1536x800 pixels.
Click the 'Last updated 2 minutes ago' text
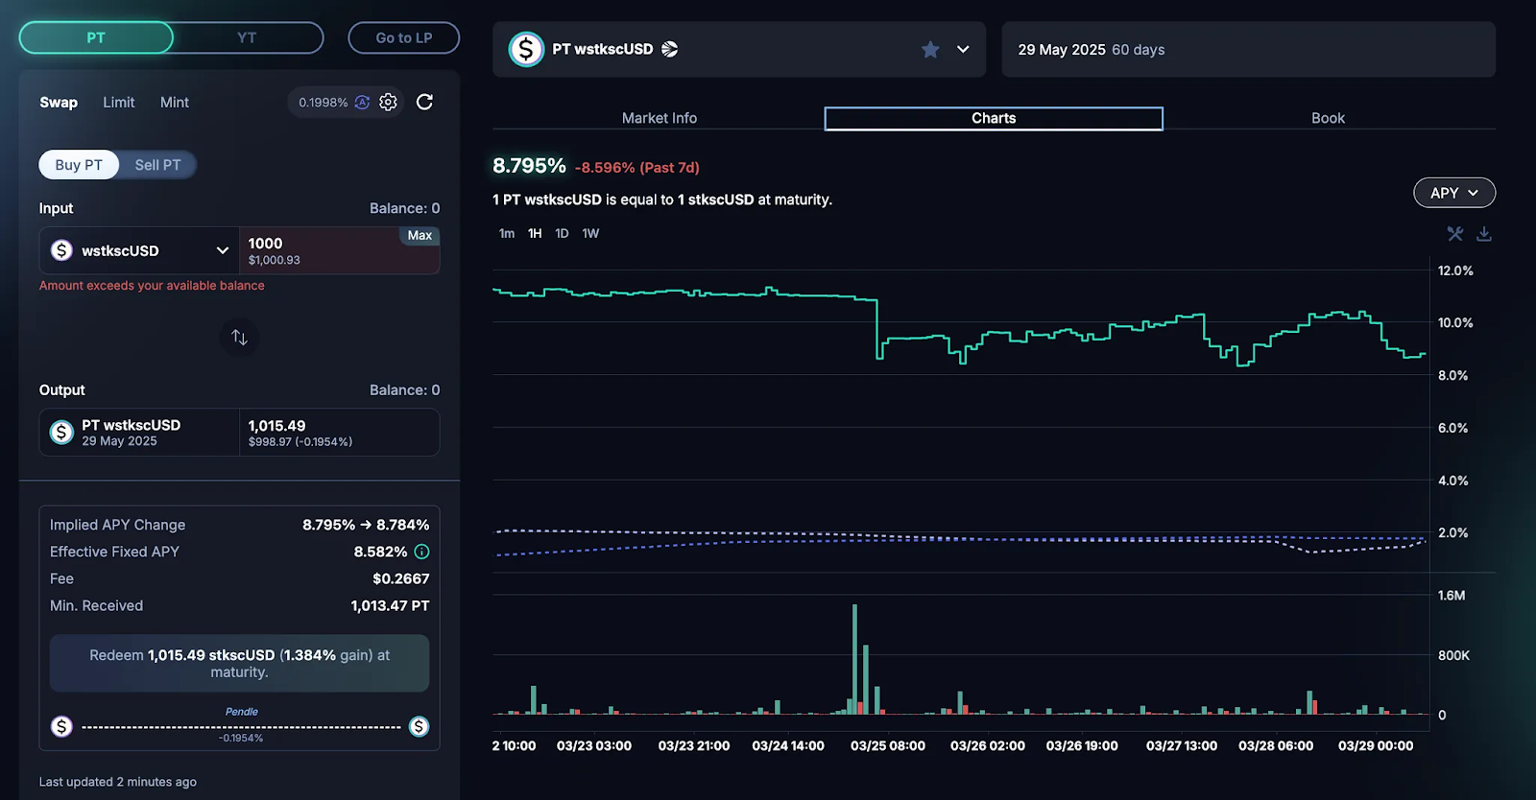click(118, 782)
